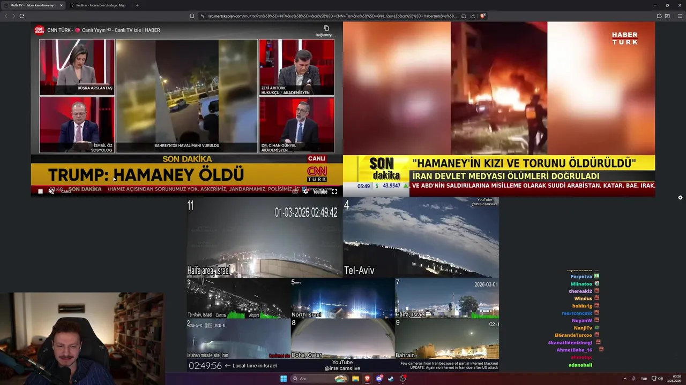Click the Haifa area camera feed
The width and height of the screenshot is (686, 385).
point(264,237)
